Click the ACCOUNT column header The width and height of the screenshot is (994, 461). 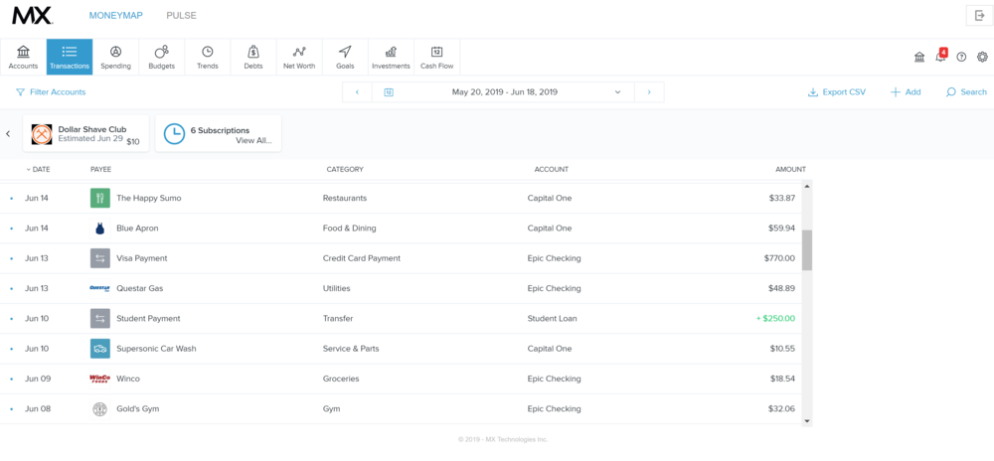point(551,169)
